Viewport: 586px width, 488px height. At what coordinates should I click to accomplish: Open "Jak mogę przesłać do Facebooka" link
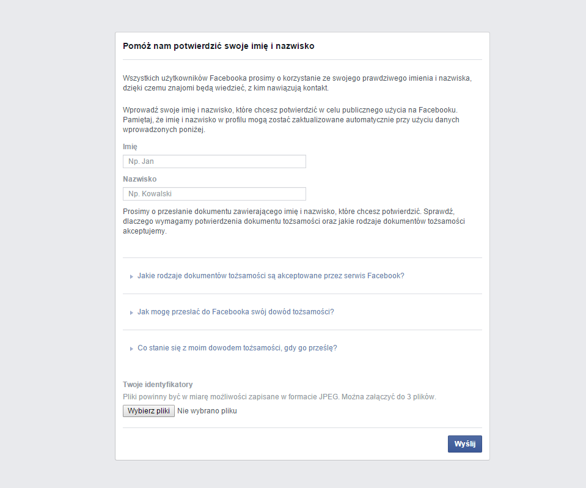tap(235, 312)
